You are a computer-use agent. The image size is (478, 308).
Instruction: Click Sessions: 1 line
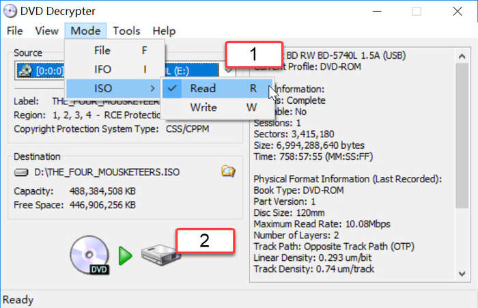click(277, 123)
